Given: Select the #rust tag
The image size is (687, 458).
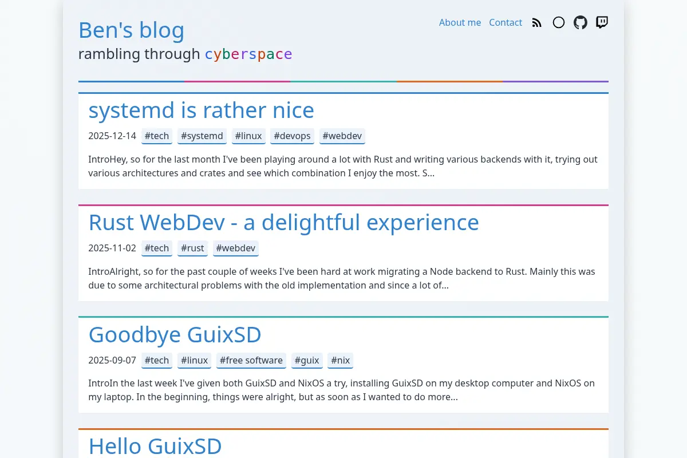Looking at the screenshot, I should coord(192,248).
